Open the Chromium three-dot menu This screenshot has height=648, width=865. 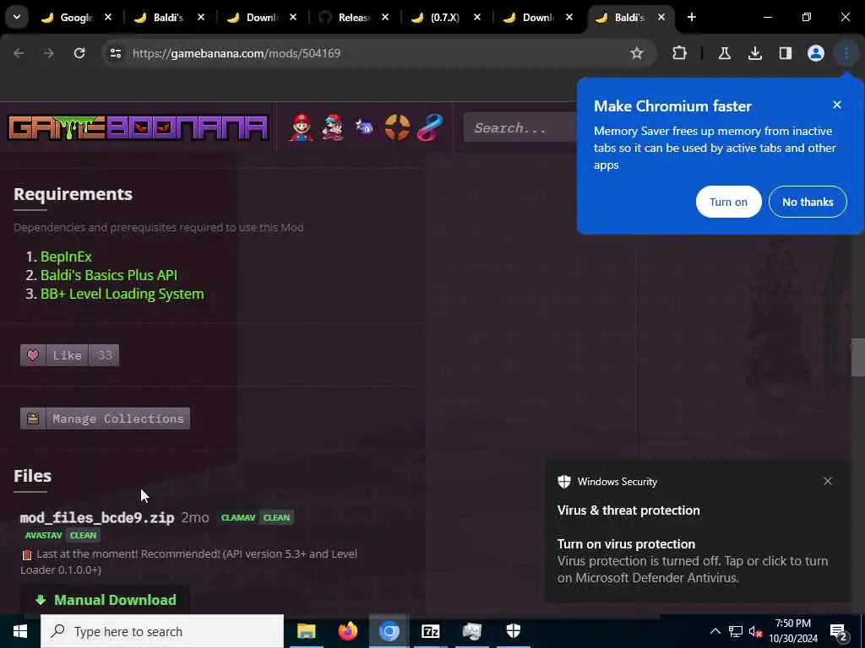(846, 53)
